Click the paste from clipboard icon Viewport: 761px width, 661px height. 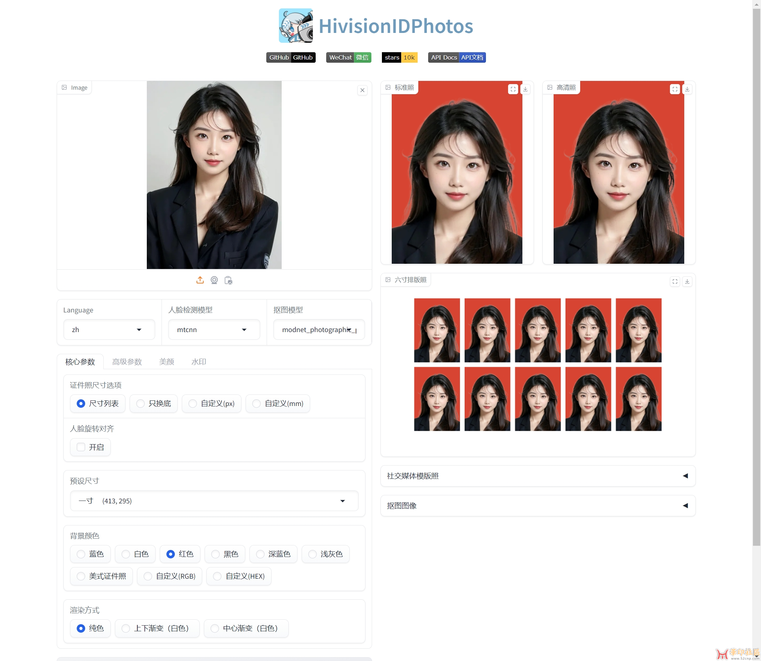(228, 280)
